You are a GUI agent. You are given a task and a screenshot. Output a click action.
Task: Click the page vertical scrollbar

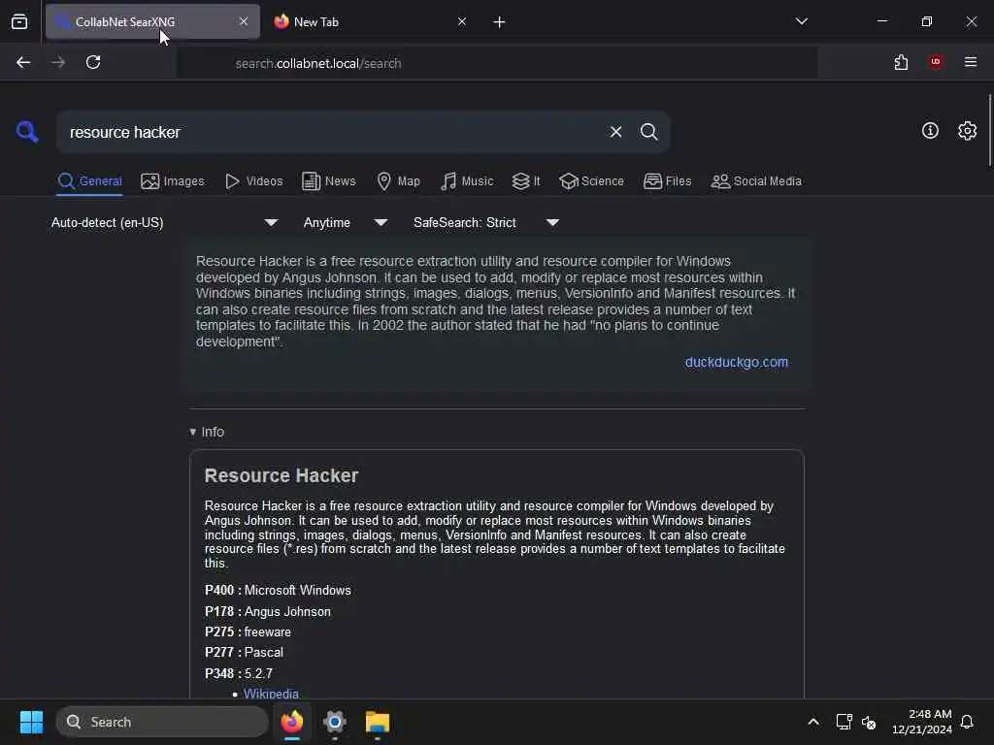point(989,130)
